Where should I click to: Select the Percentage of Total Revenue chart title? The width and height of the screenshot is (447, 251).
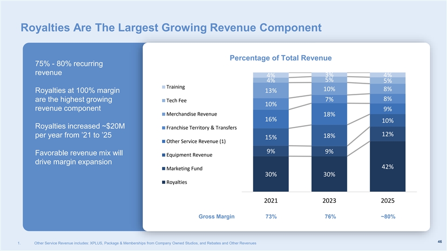click(x=280, y=58)
